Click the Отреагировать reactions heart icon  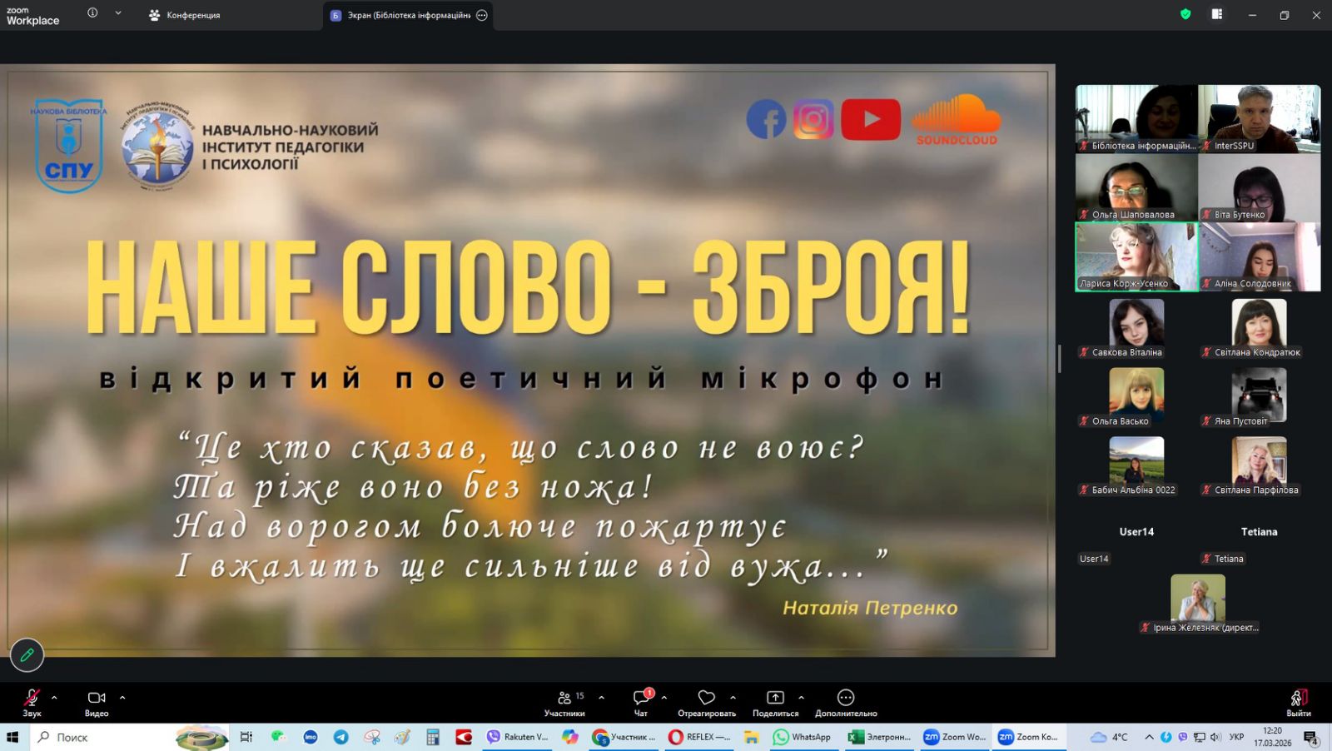click(706, 698)
